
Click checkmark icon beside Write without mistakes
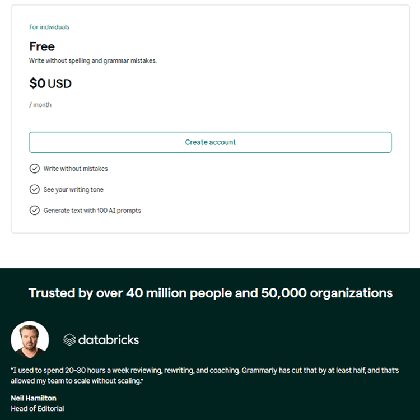[35, 169]
